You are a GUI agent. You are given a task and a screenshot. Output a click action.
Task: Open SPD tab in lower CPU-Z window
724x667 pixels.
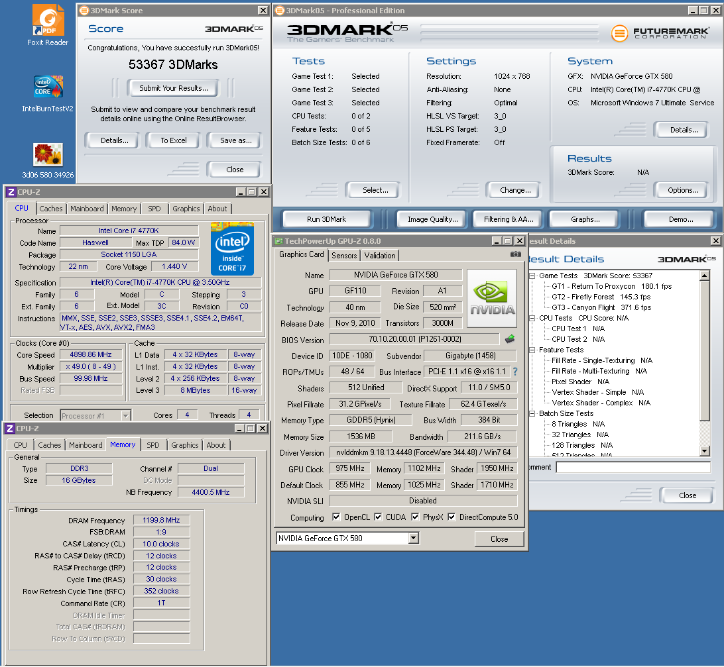[153, 445]
